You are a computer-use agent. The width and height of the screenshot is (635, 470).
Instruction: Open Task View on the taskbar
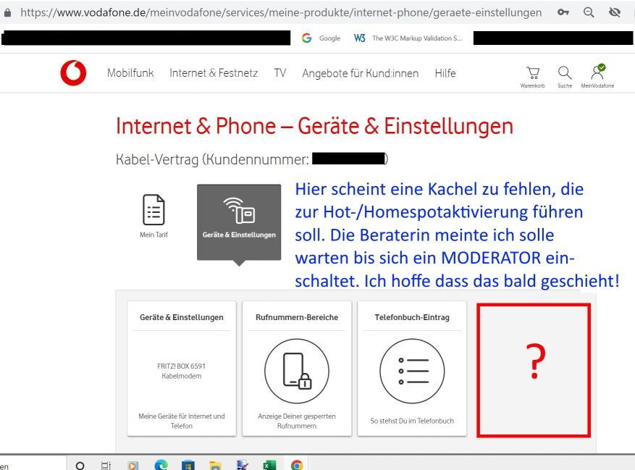tap(106, 465)
